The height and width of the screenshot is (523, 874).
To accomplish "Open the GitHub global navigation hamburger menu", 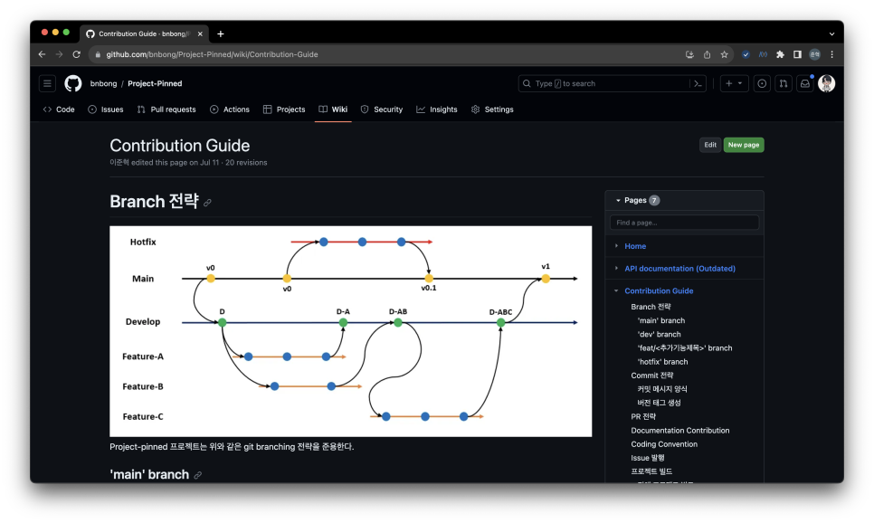I will [x=47, y=83].
